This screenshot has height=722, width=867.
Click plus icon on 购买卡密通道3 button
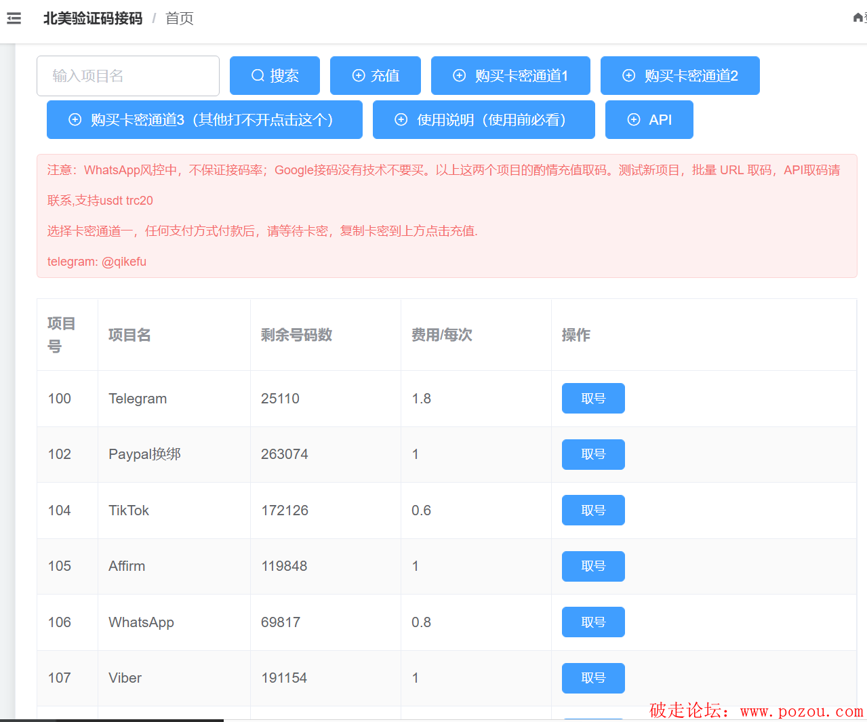click(75, 119)
